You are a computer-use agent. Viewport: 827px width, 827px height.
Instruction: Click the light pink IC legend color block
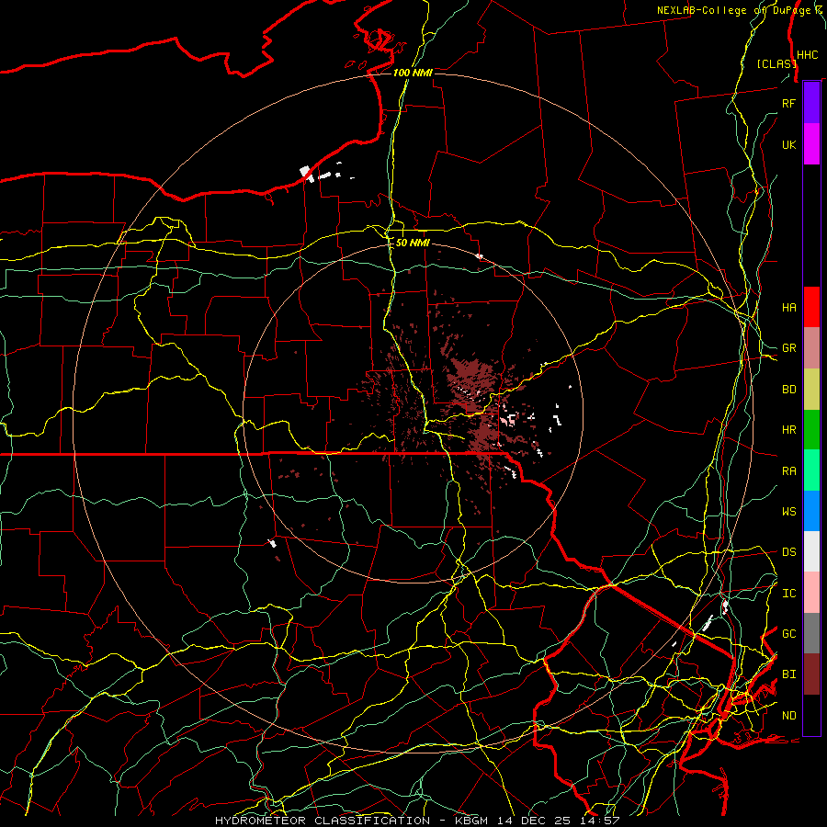click(811, 593)
